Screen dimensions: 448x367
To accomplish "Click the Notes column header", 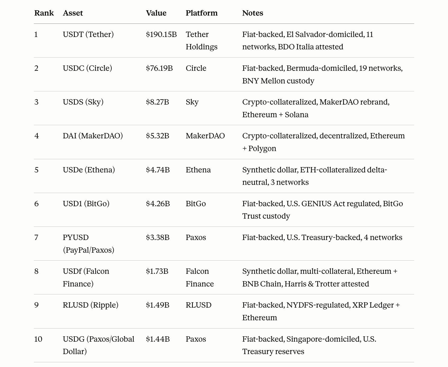I will click(253, 13).
